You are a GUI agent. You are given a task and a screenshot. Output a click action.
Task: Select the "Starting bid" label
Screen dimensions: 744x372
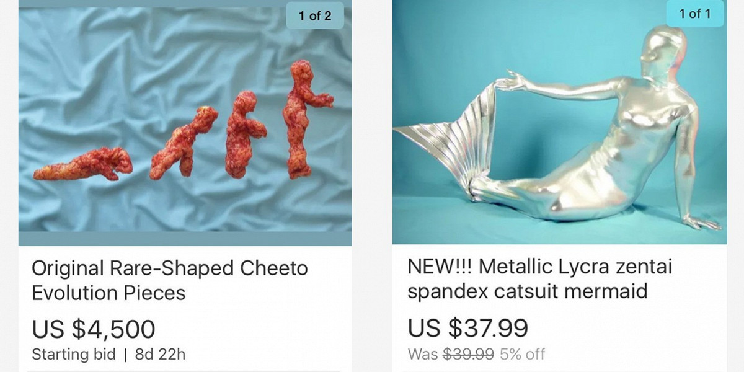74,355
